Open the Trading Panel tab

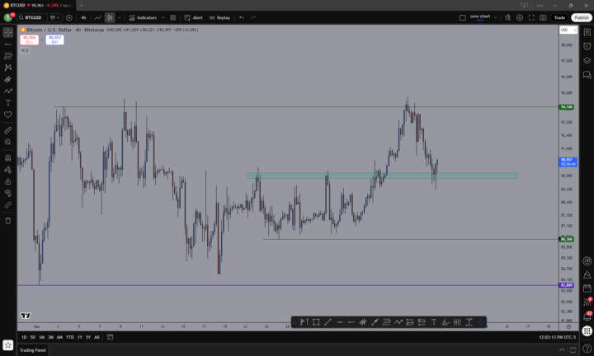(32, 350)
